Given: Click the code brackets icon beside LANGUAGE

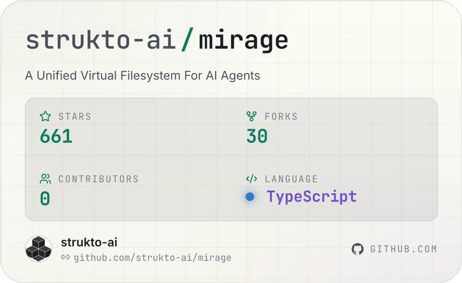Looking at the screenshot, I should [x=251, y=179].
